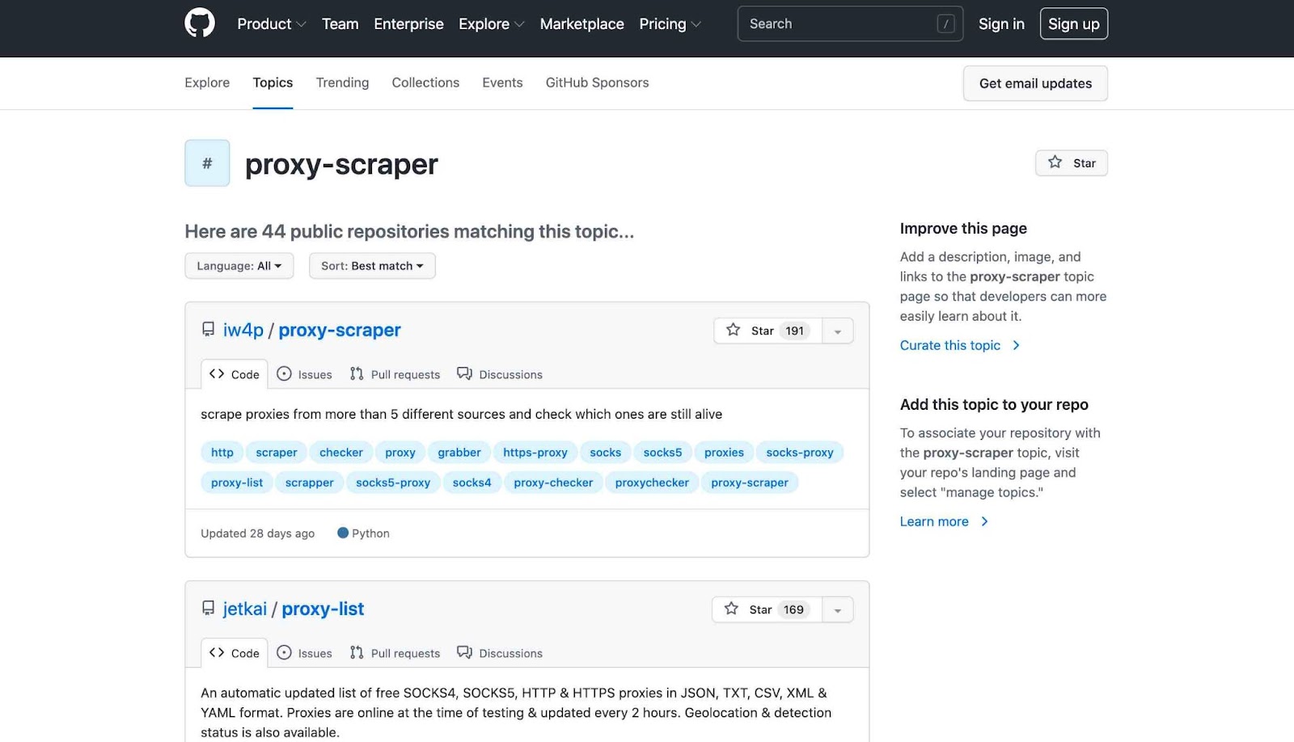This screenshot has height=742, width=1294.
Task: Open Pull requests of iw4p/proxy-scraper
Action: pos(395,374)
